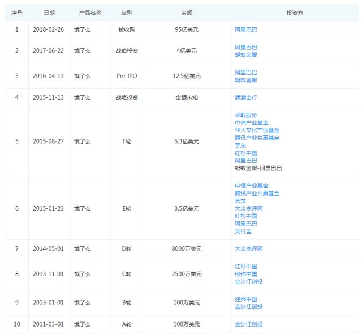The width and height of the screenshot is (362, 335).
Task: Click 经纬中国 link in the C轮 row
Action: [246, 274]
